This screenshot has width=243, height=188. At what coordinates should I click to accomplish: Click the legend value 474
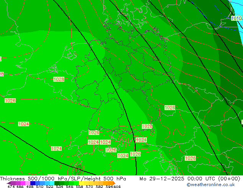[11, 186]
